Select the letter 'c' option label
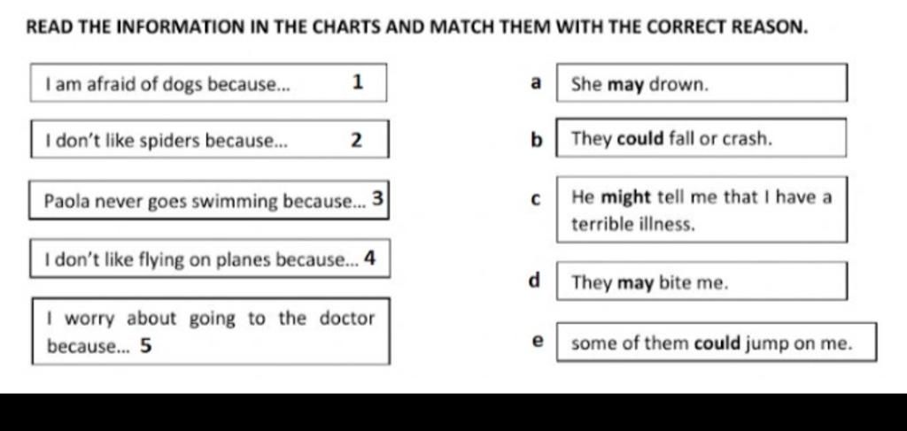Viewport: 907px width, 431px height. pos(535,199)
